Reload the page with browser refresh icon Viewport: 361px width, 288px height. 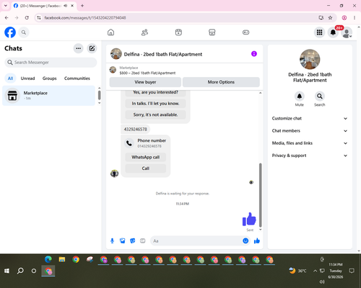pos(27,17)
